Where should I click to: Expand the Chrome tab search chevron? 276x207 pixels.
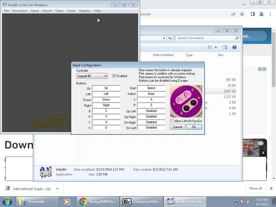244,5
